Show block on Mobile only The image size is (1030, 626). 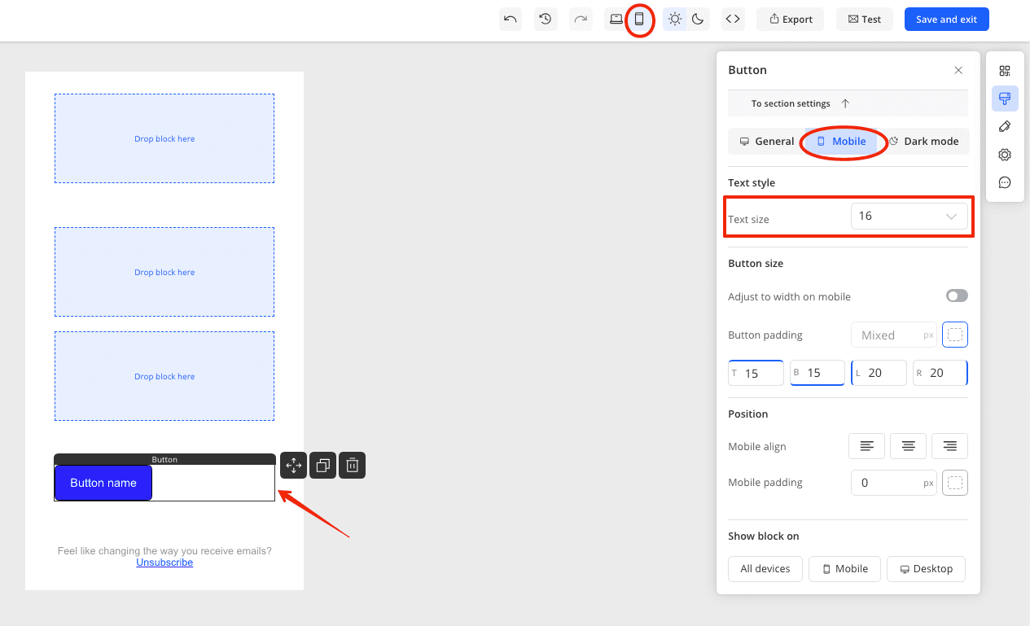click(844, 569)
